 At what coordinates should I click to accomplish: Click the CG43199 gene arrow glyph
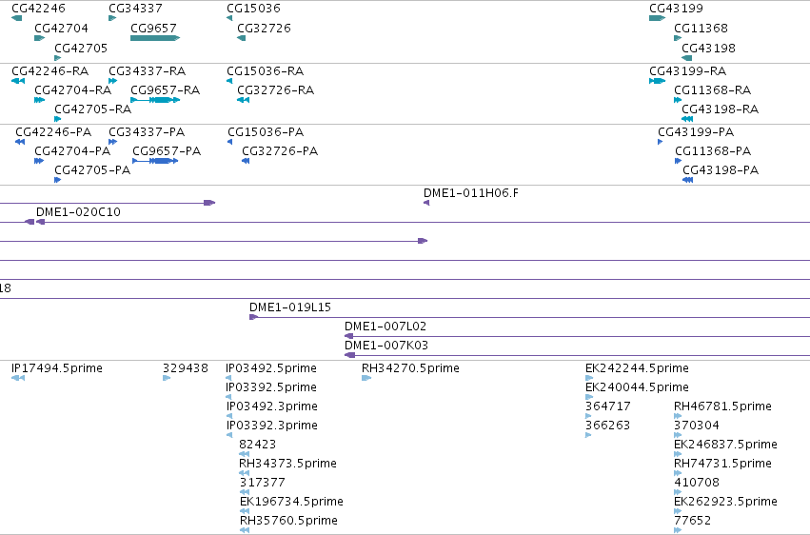(x=657, y=18)
